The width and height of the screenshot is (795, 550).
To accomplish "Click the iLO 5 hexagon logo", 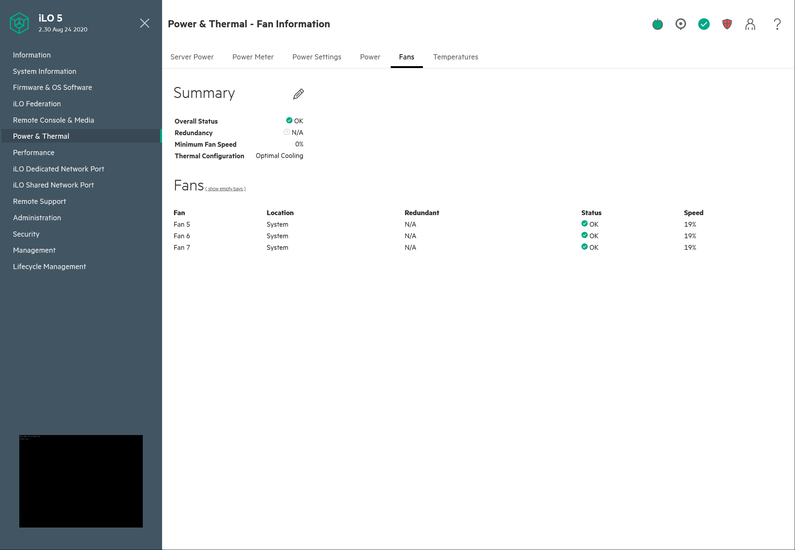I will [19, 23].
